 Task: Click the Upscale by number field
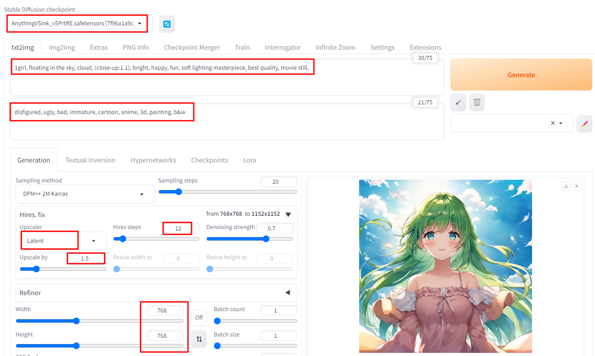pos(88,258)
